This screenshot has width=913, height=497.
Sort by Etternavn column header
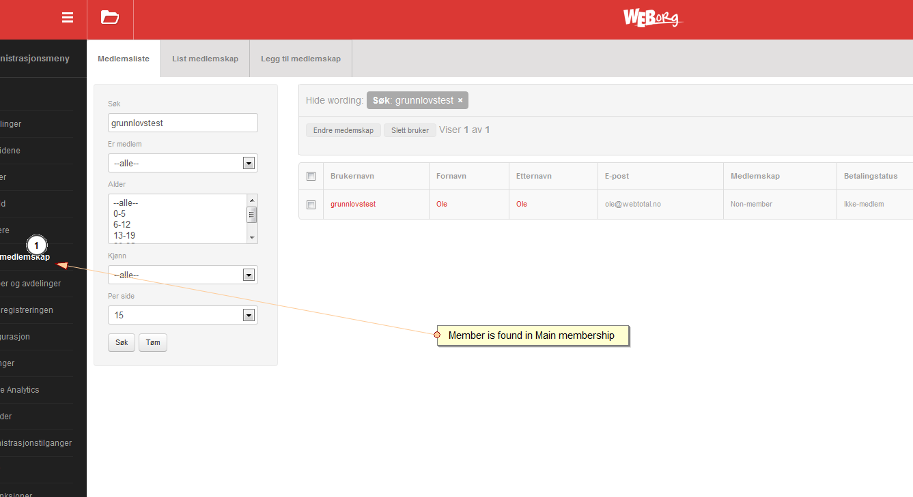coord(534,176)
